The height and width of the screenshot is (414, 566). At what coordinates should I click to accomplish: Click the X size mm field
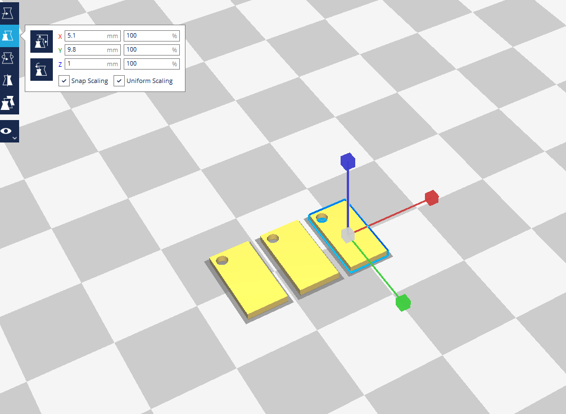point(92,36)
